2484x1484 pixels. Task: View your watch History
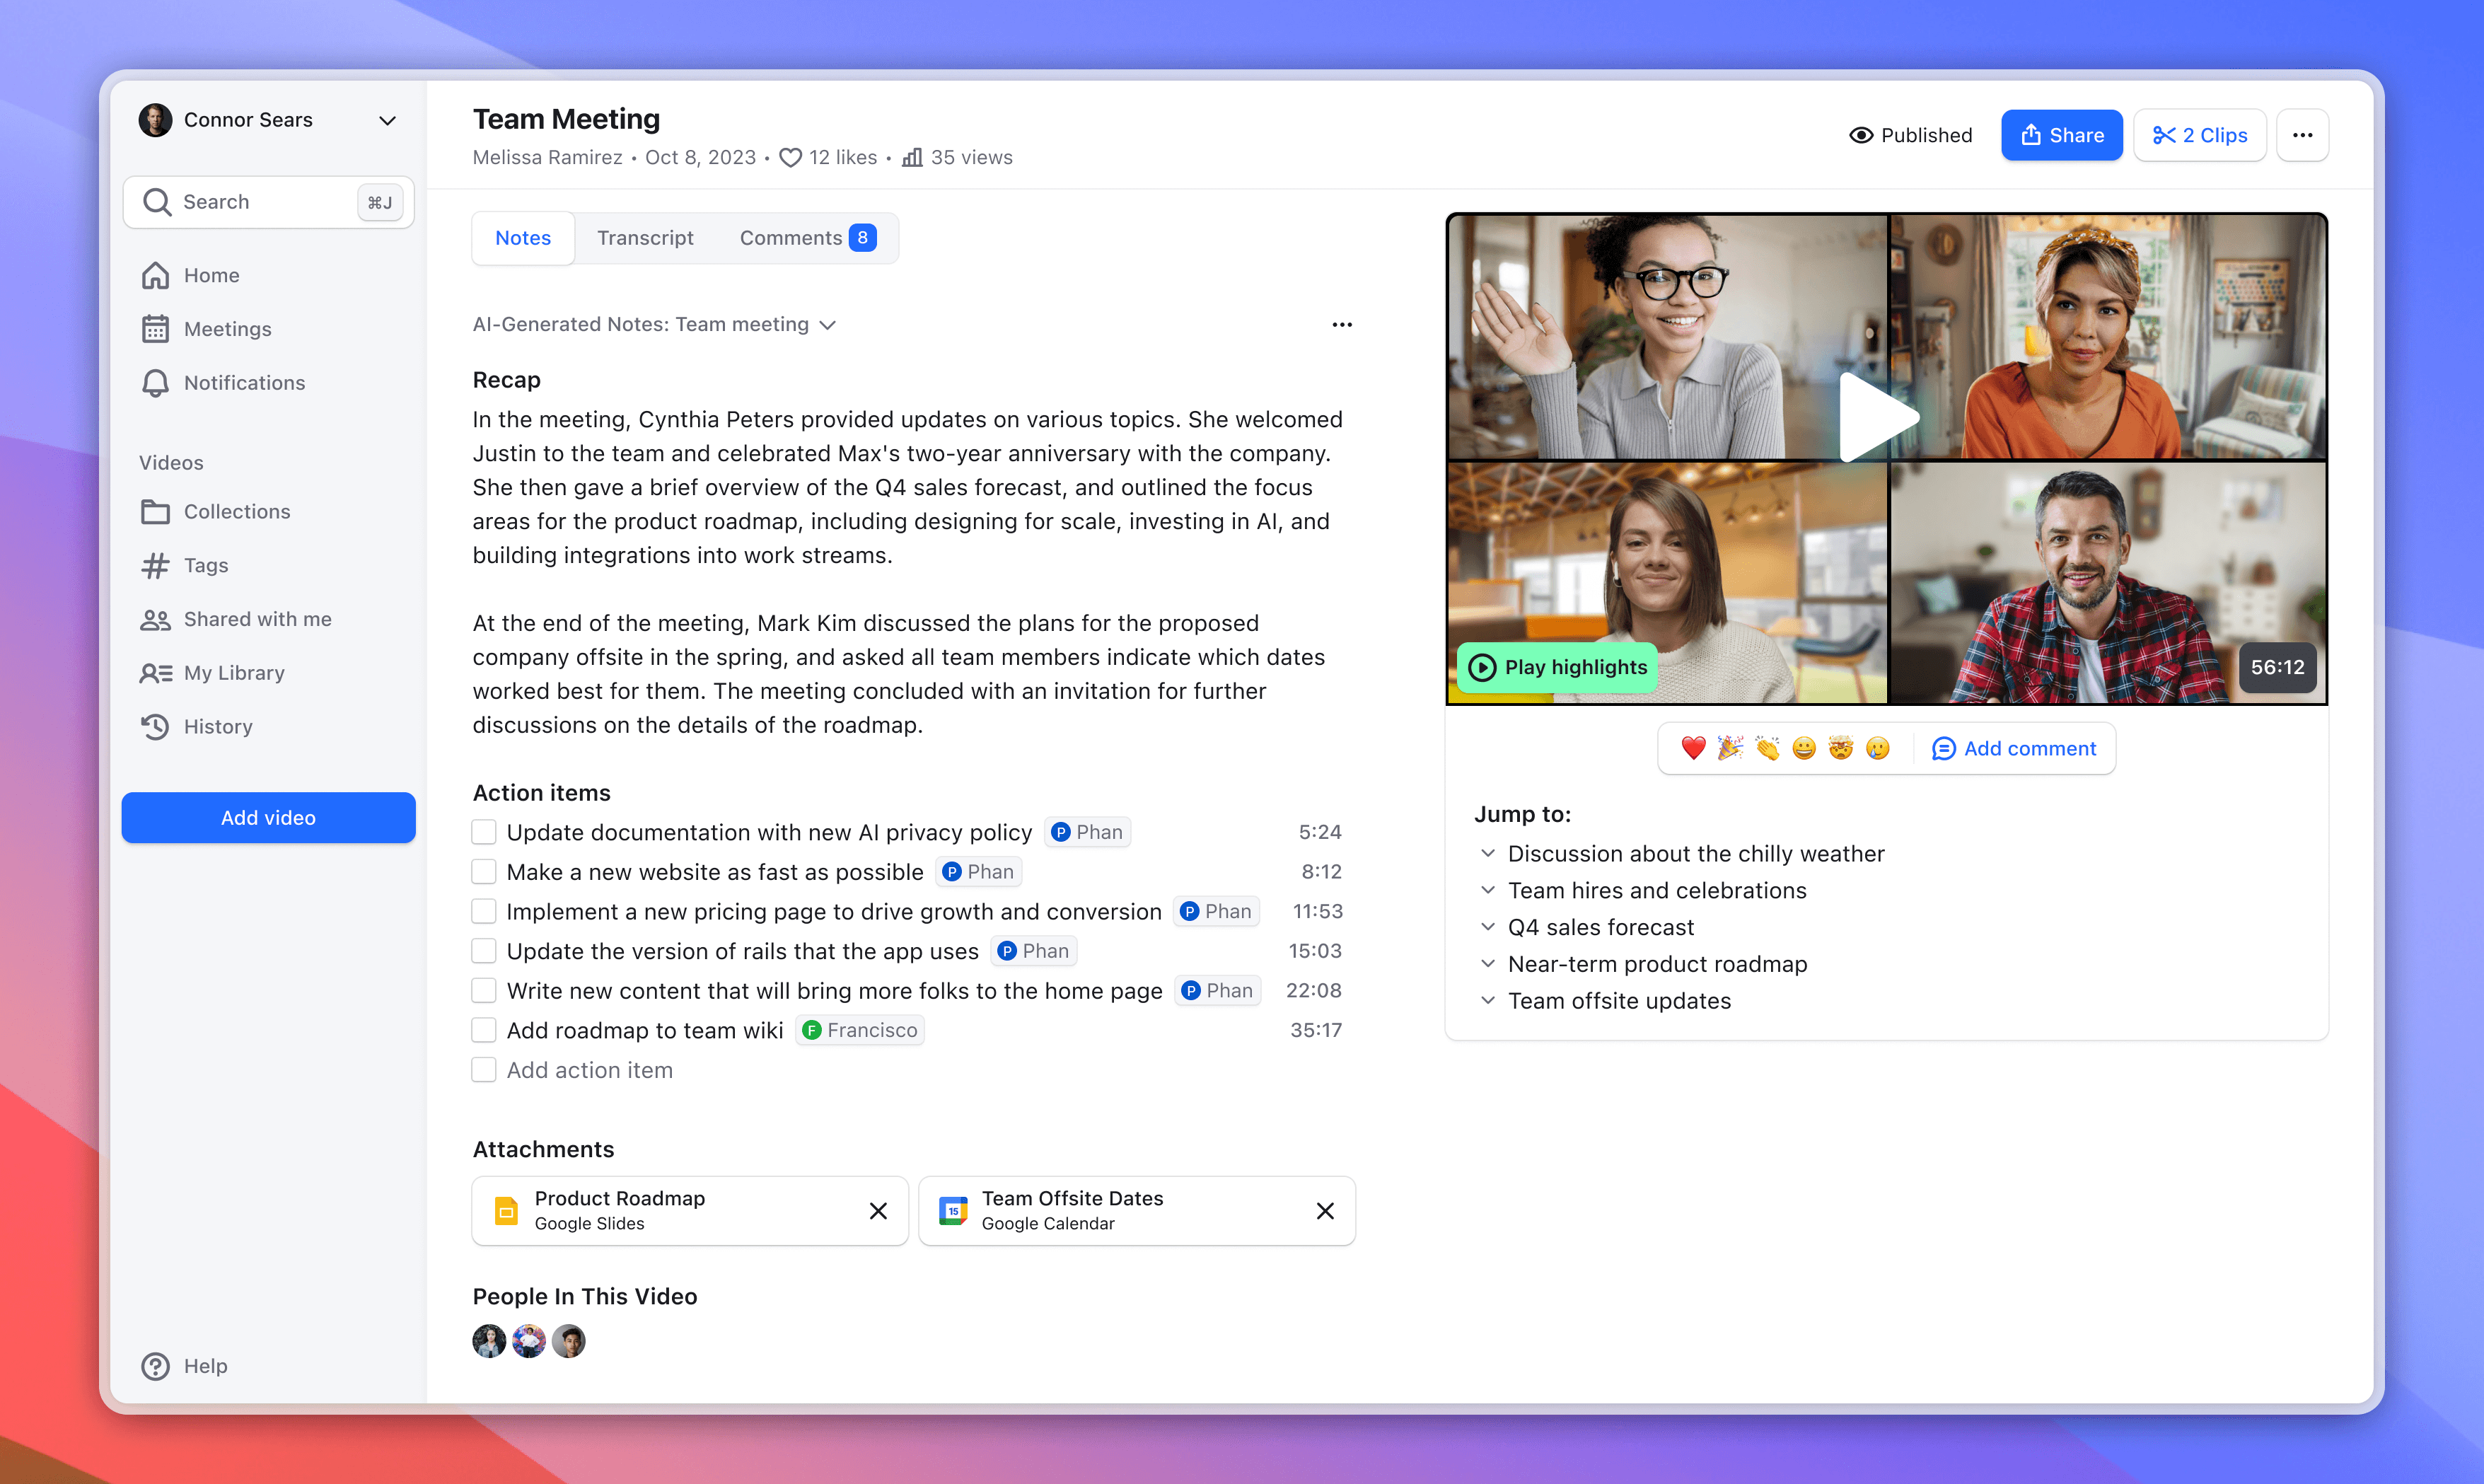coord(219,726)
